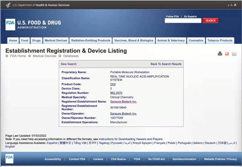Open the Medical Devices tab

[x=56, y=40]
